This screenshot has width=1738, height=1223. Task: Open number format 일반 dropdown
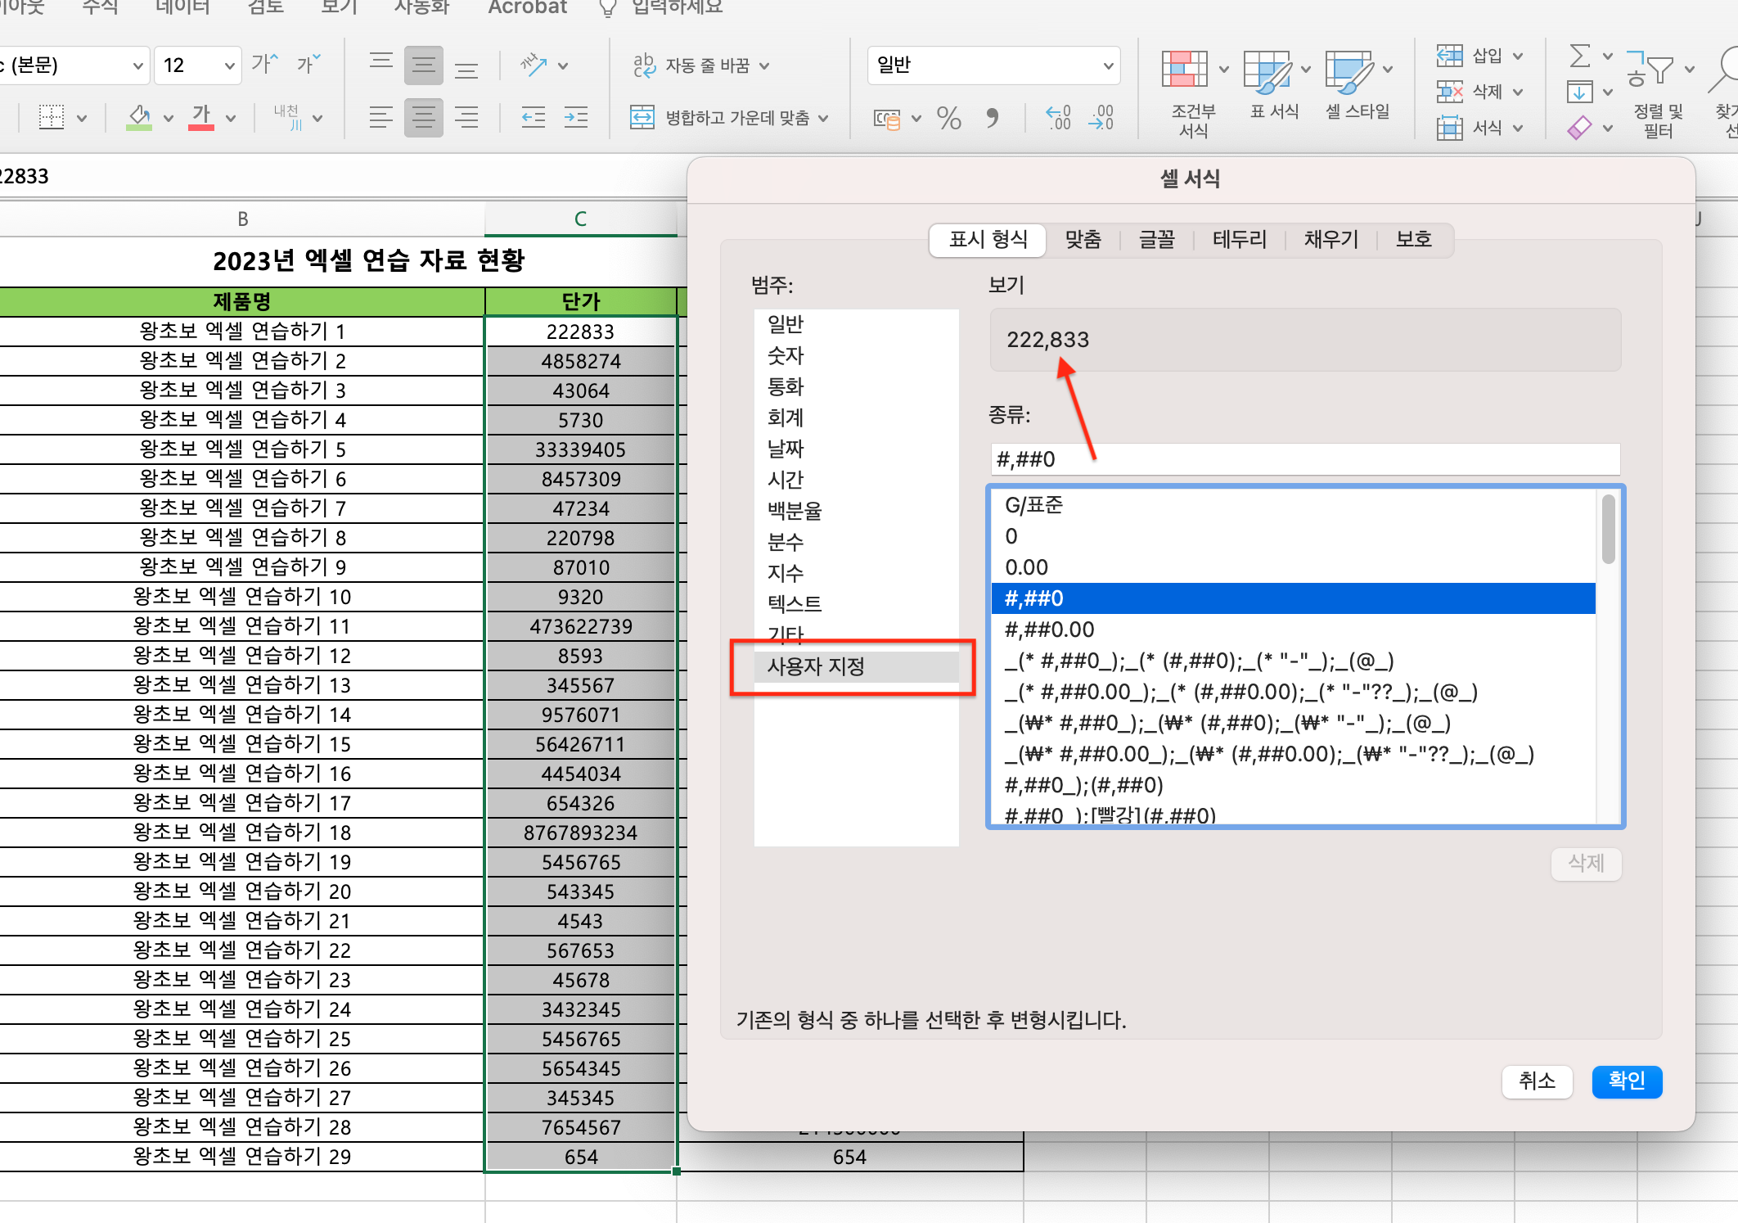1109,65
